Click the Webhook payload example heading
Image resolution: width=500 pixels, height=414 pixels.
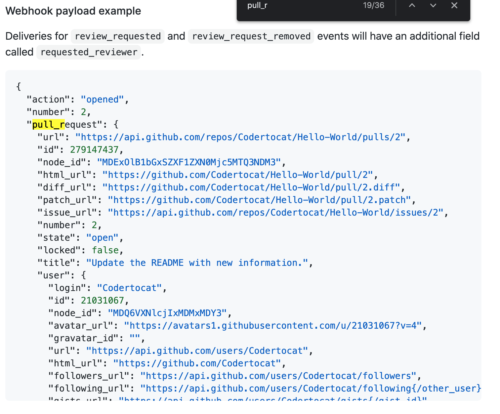(73, 11)
